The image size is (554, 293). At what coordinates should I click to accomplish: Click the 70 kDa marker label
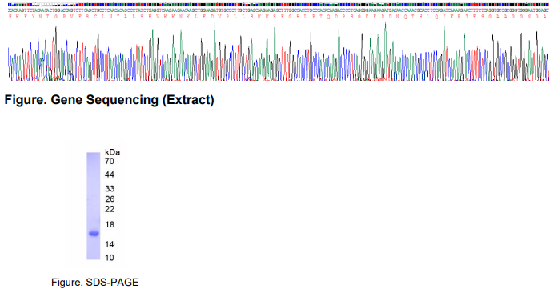click(x=110, y=162)
